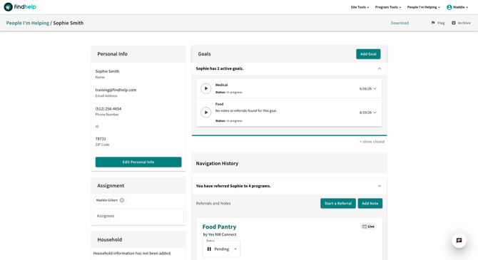Click the Navigation History heading

(x=217, y=164)
